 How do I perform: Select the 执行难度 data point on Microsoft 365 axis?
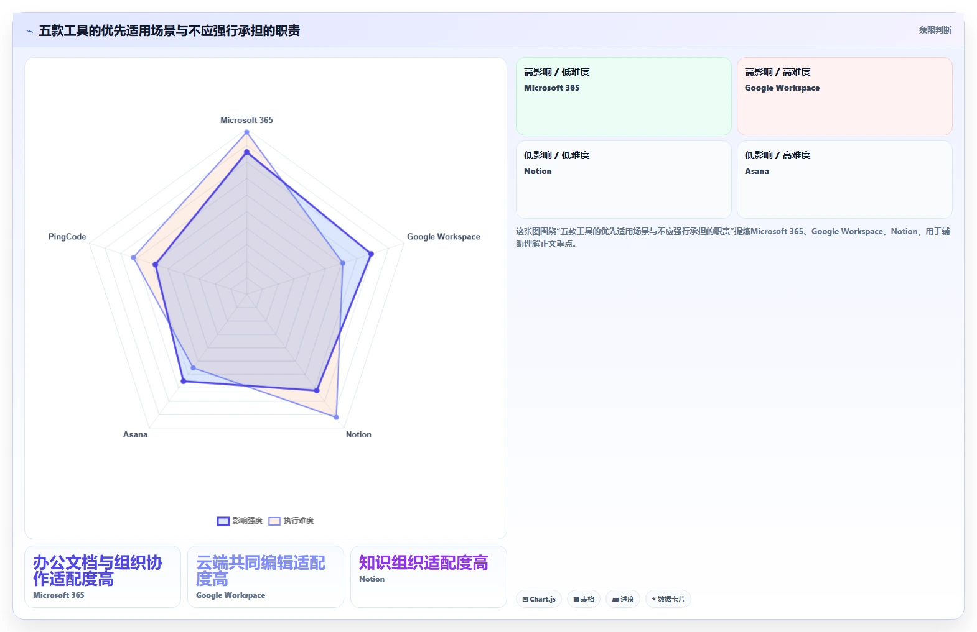coord(246,132)
